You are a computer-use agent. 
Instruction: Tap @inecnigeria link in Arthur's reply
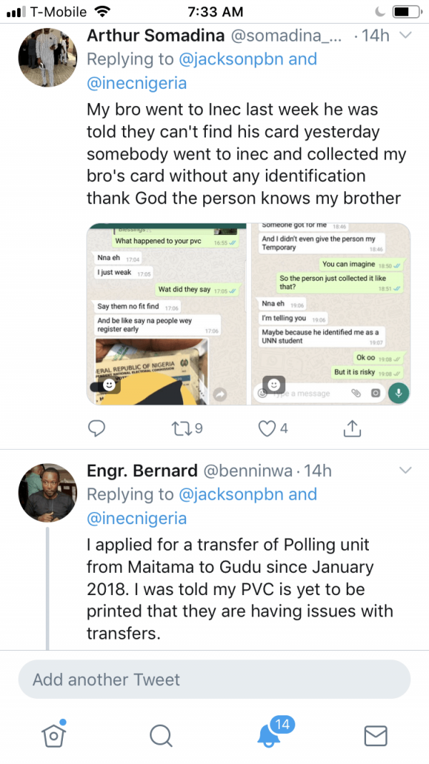coord(137,83)
